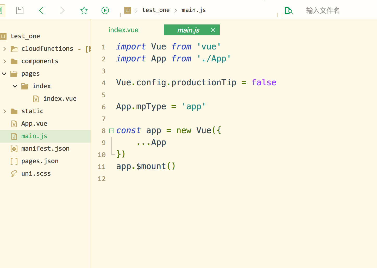
Task: Go forward with the right arrow icon
Action: tap(62, 10)
